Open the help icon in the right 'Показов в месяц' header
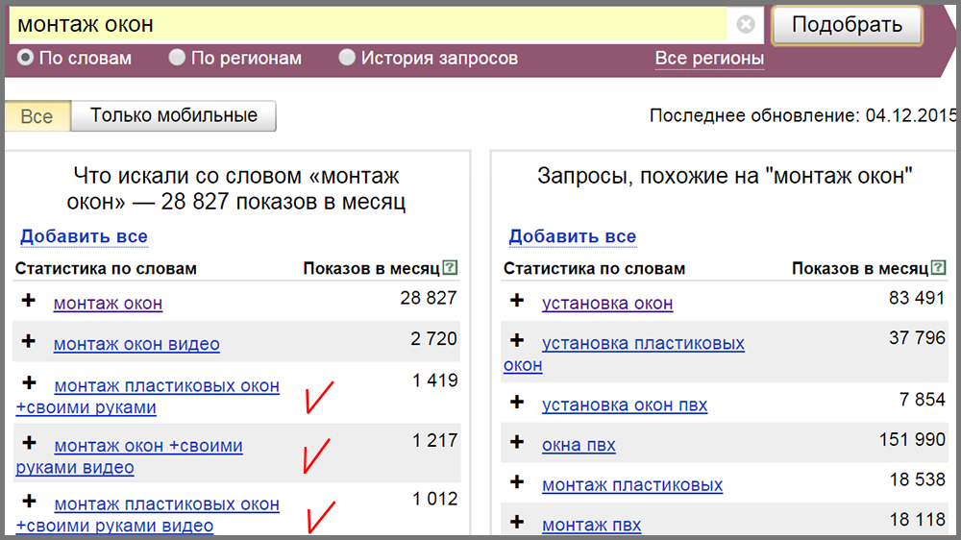Screen dimensions: 961x540 pos(938,268)
